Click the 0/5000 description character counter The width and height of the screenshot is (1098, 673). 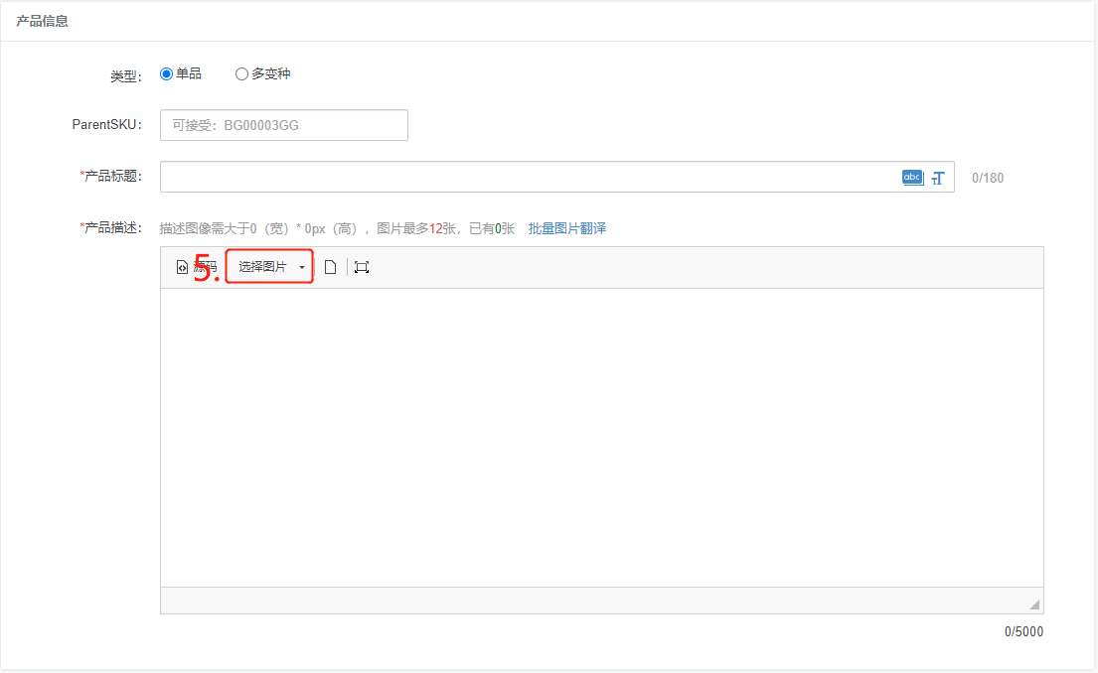(1023, 631)
